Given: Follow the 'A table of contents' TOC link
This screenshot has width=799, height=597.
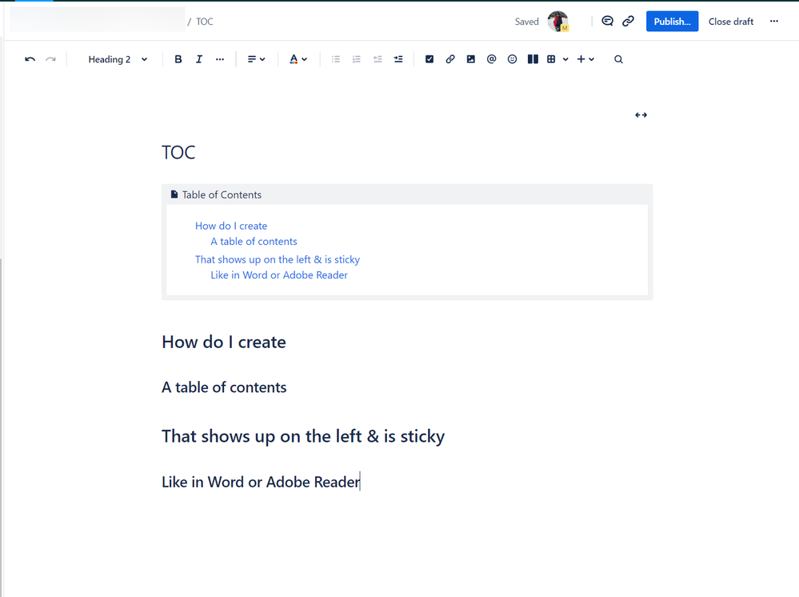Looking at the screenshot, I should click(254, 242).
